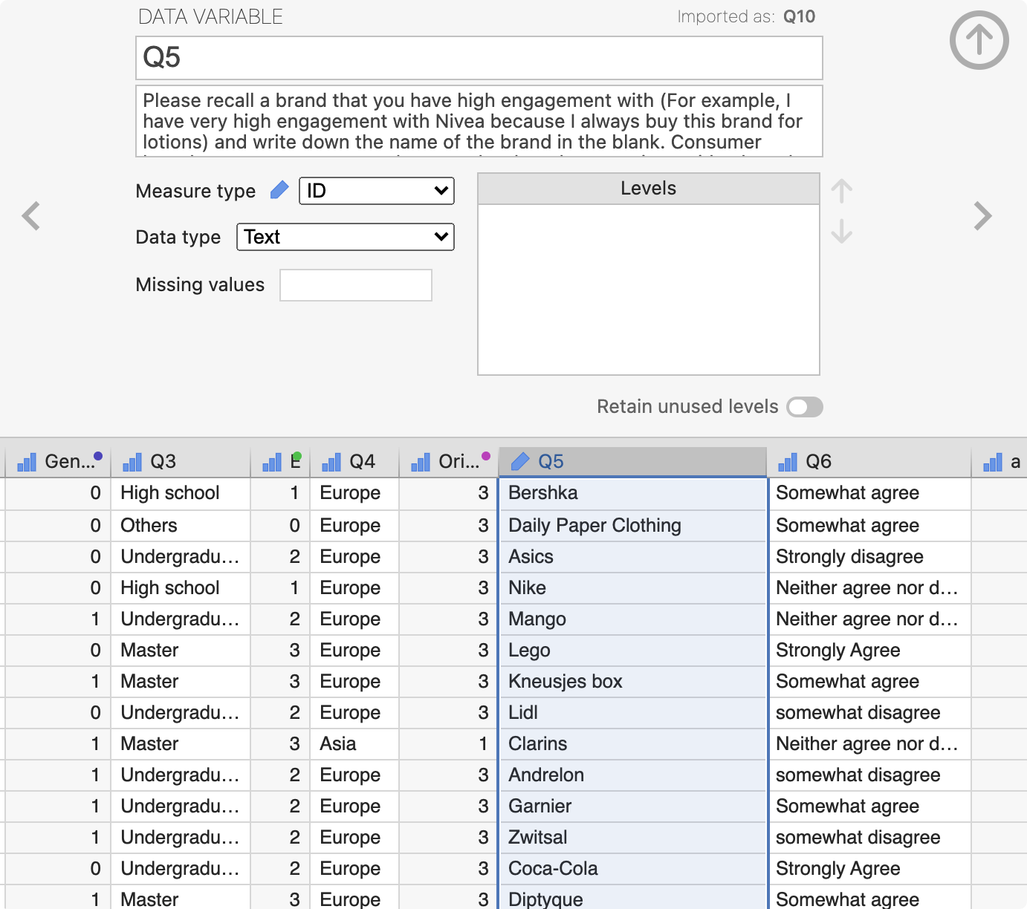Image resolution: width=1027 pixels, height=909 pixels.
Task: Select Q6 Somewhat agree cell in Bershka row
Action: (x=870, y=493)
